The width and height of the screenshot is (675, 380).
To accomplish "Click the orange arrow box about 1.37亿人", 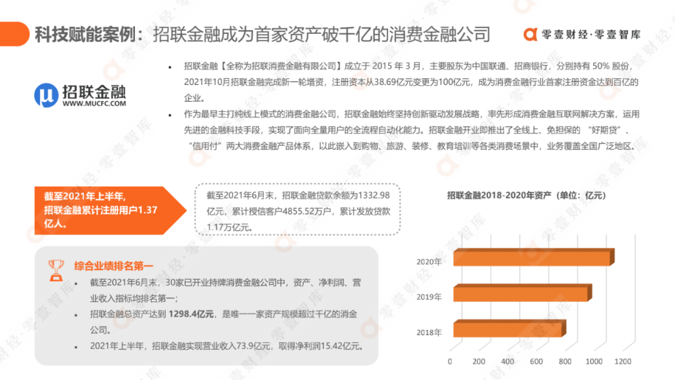I will pyautogui.click(x=111, y=211).
